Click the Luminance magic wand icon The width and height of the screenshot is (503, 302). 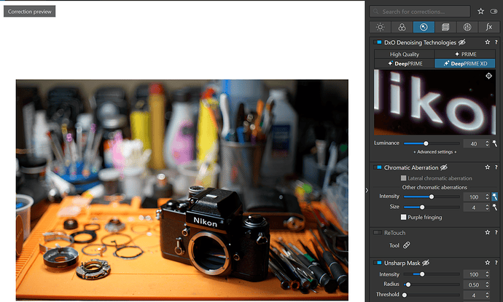click(x=495, y=144)
